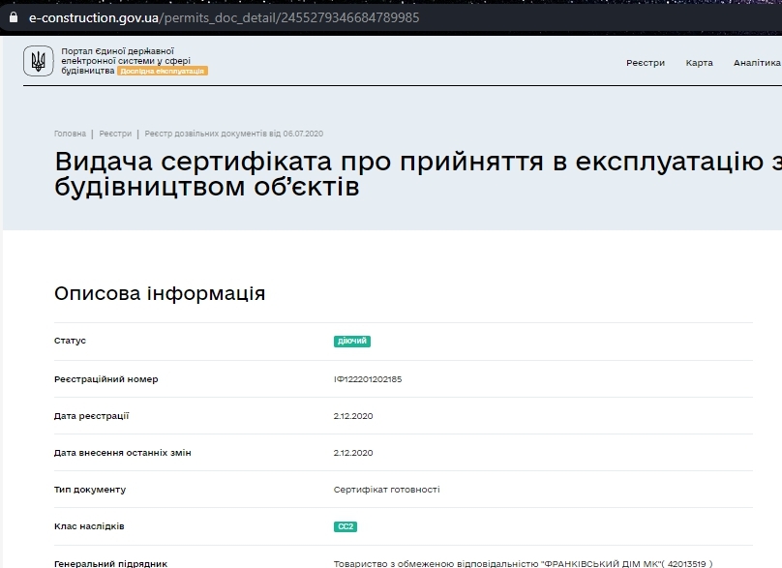Click the lock icon in address bar

14,17
